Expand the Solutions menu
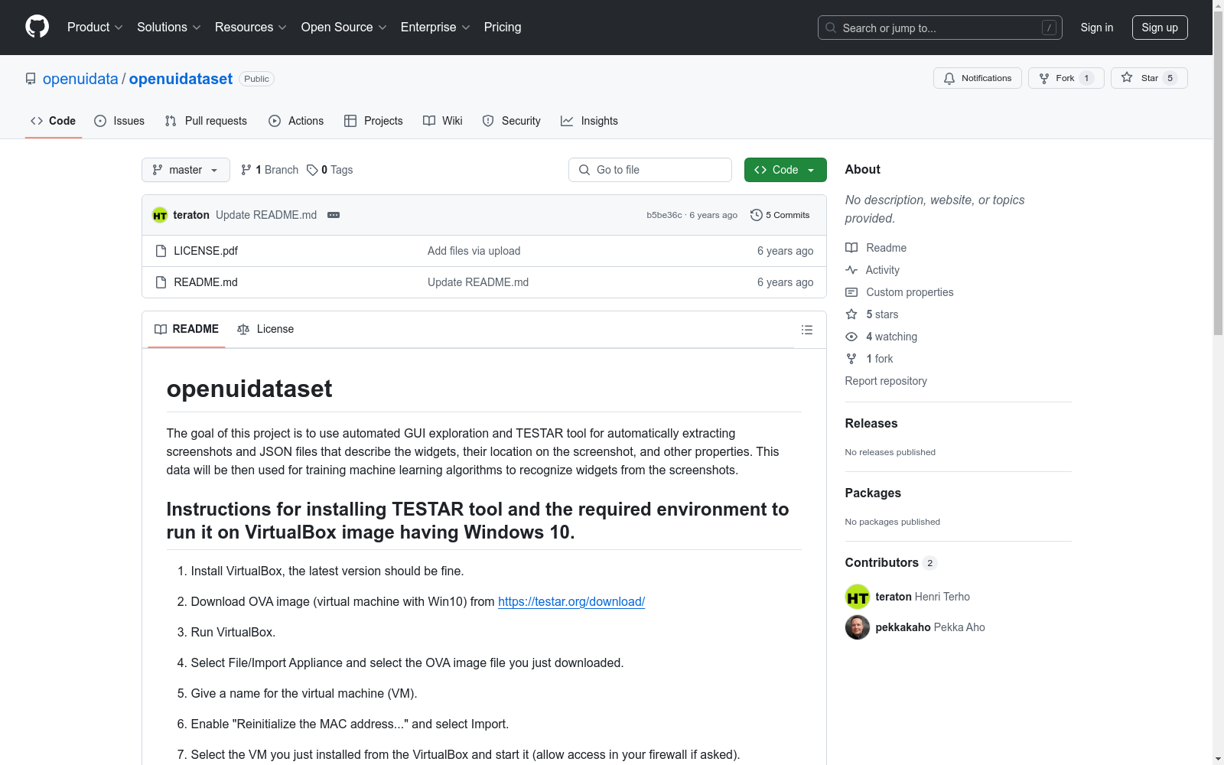The width and height of the screenshot is (1224, 765). coord(169,28)
